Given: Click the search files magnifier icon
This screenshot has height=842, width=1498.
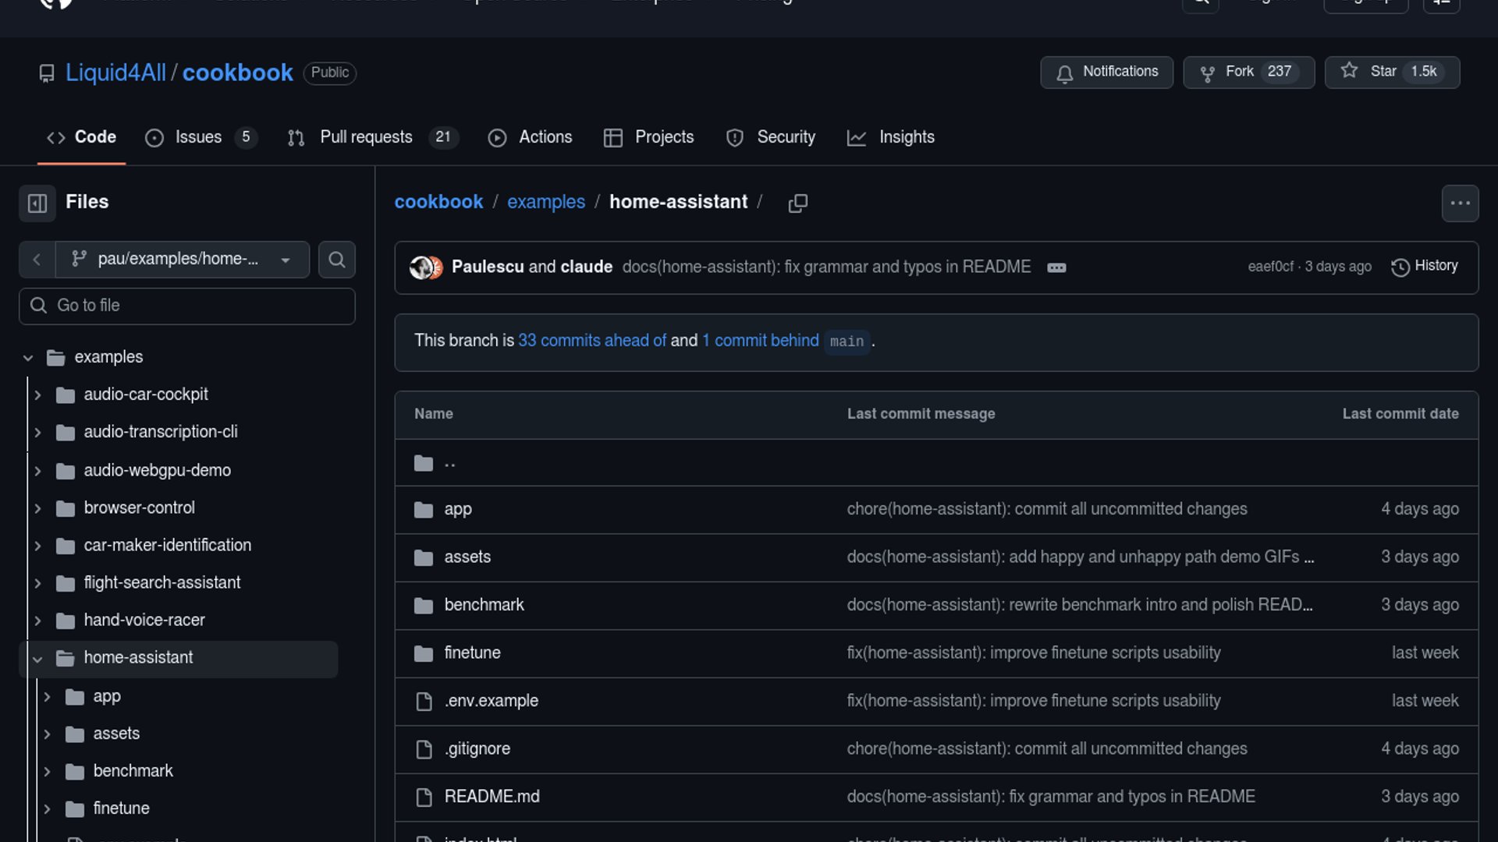Looking at the screenshot, I should [x=336, y=260].
